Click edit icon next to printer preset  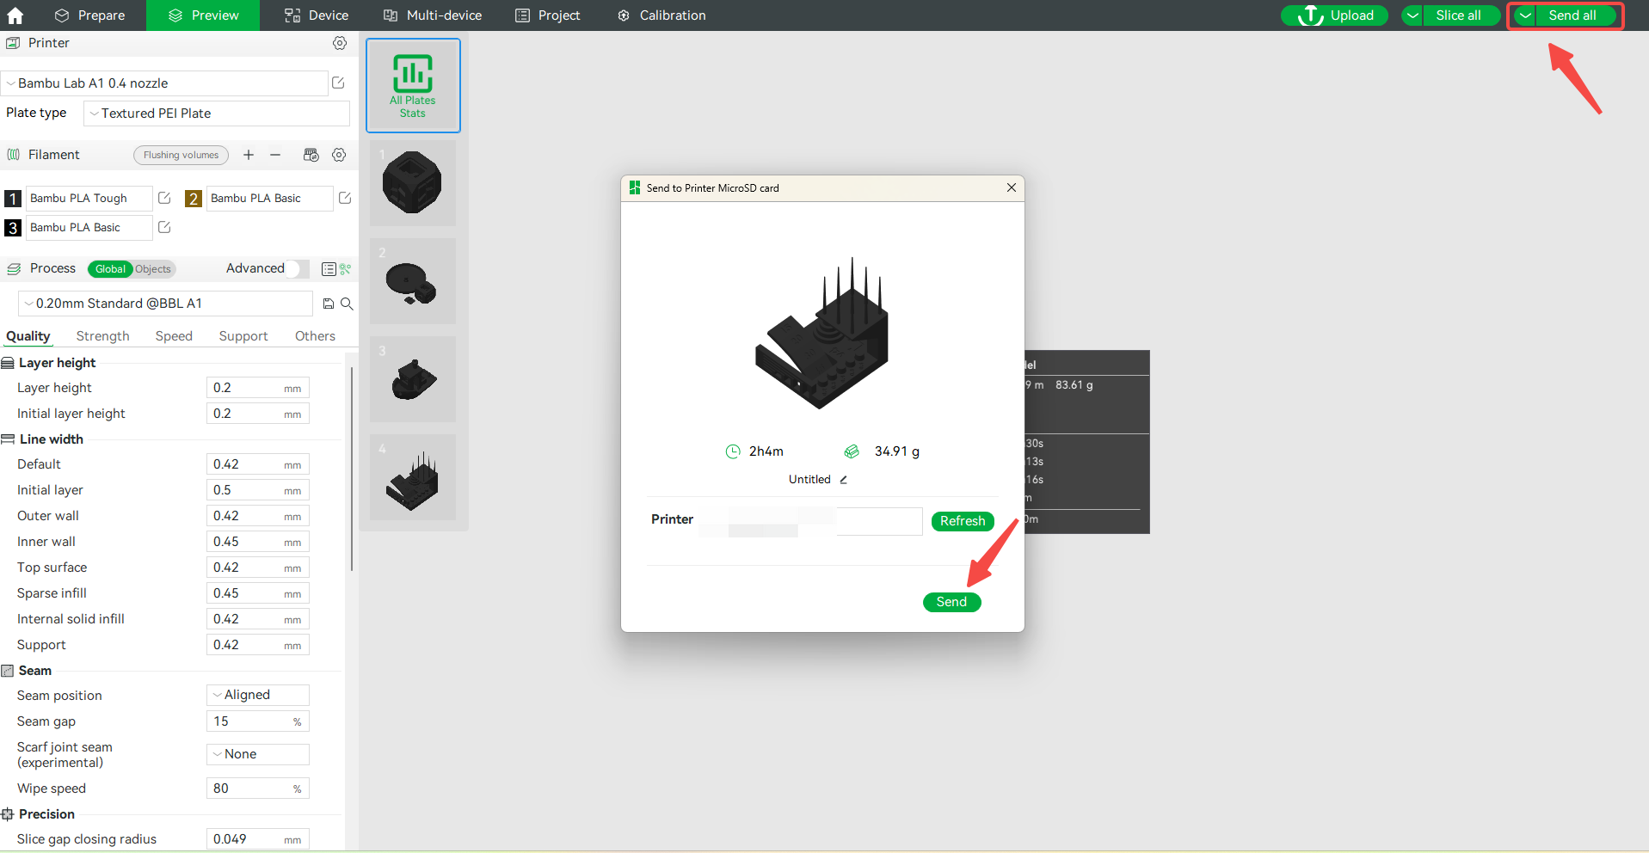(x=338, y=83)
